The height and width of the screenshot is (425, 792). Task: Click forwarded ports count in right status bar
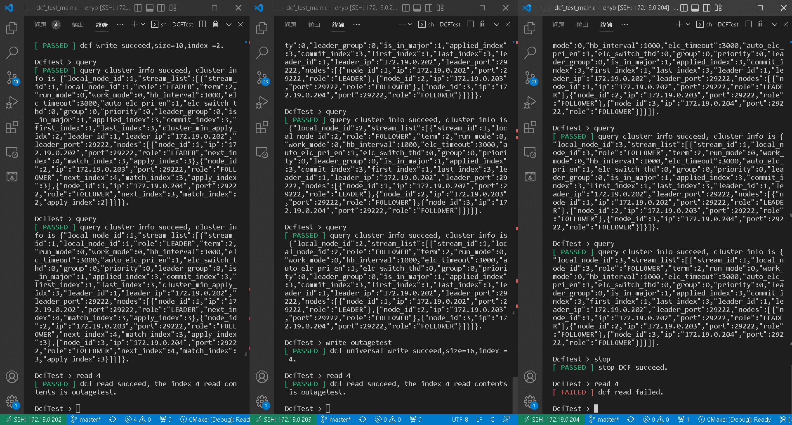pos(684,419)
